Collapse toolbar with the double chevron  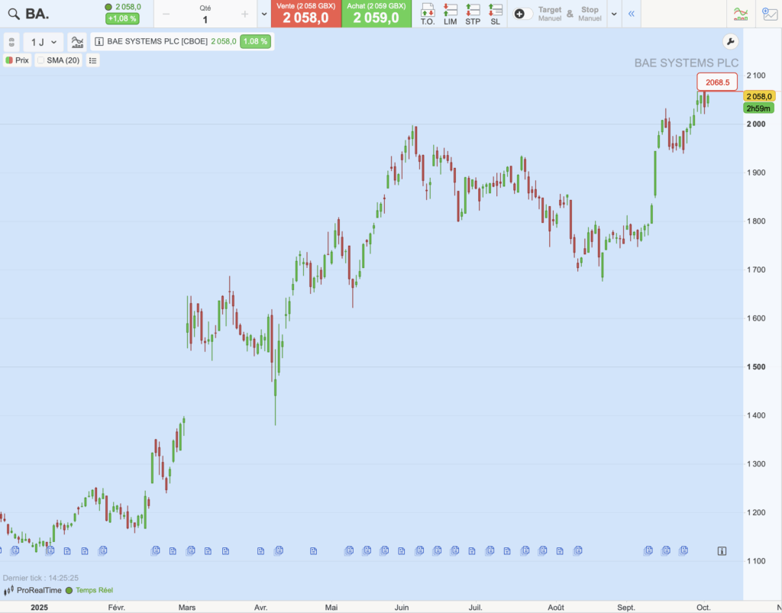point(632,14)
